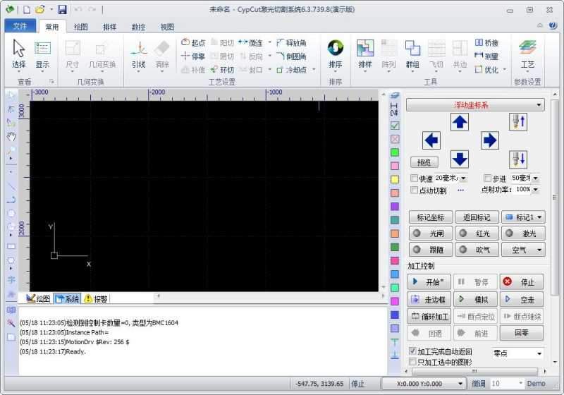Click the 停靠 dock icon

193,56
